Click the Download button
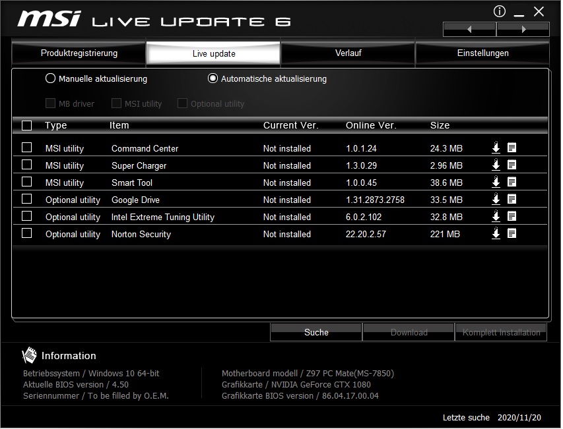This screenshot has height=429, width=563. (409, 333)
